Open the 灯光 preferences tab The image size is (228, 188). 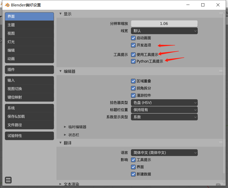pos(29,42)
